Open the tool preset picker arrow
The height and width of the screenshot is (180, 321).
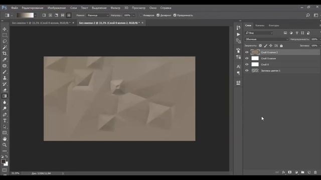point(12,15)
